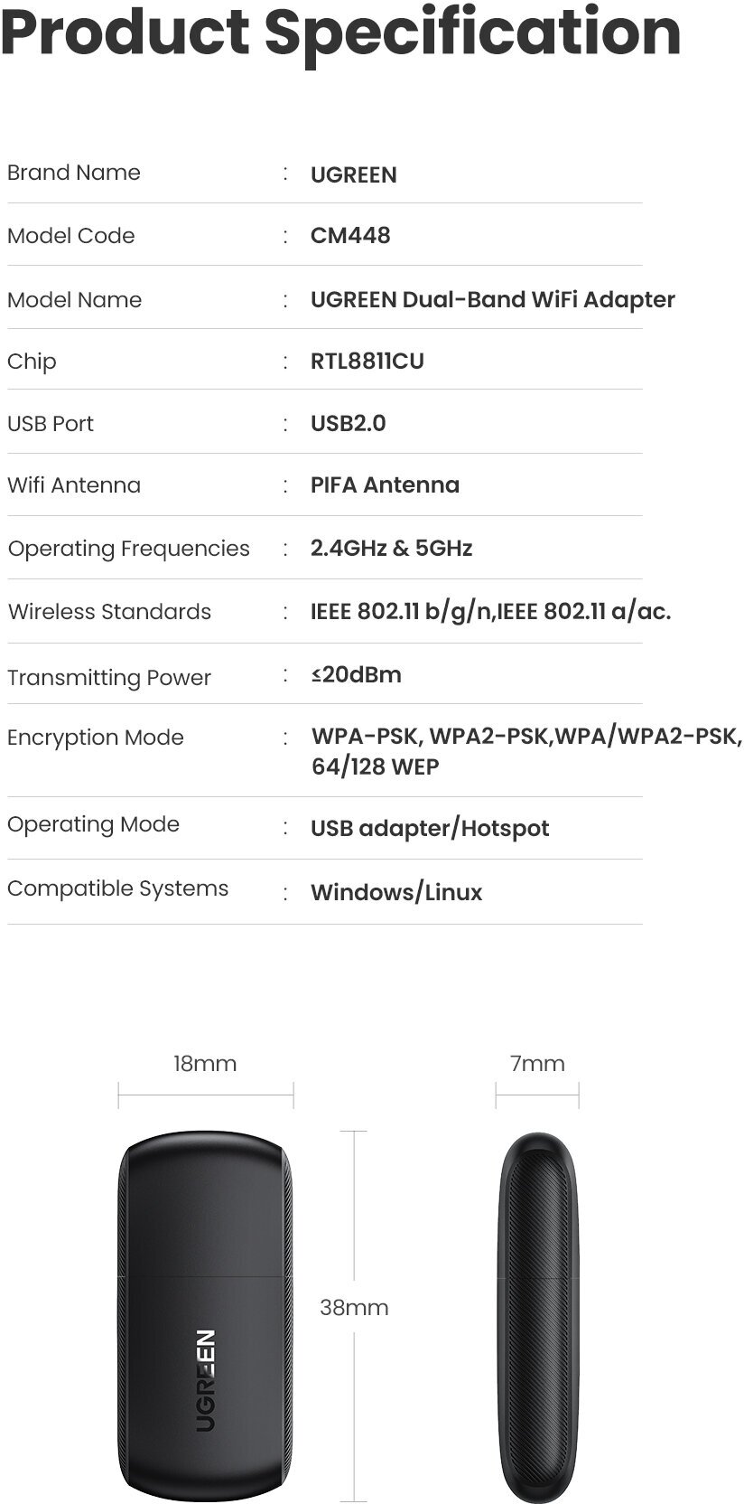This screenshot has width=744, height=1504.
Task: Click the 2.4GHz & 5GHz frequencies value
Action: click(391, 549)
